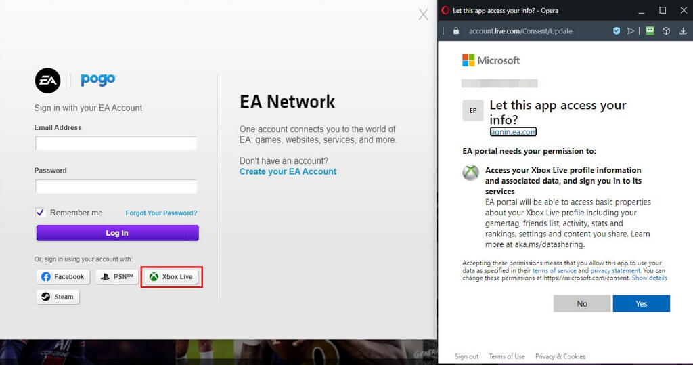Sign in with Facebook button

tap(63, 276)
